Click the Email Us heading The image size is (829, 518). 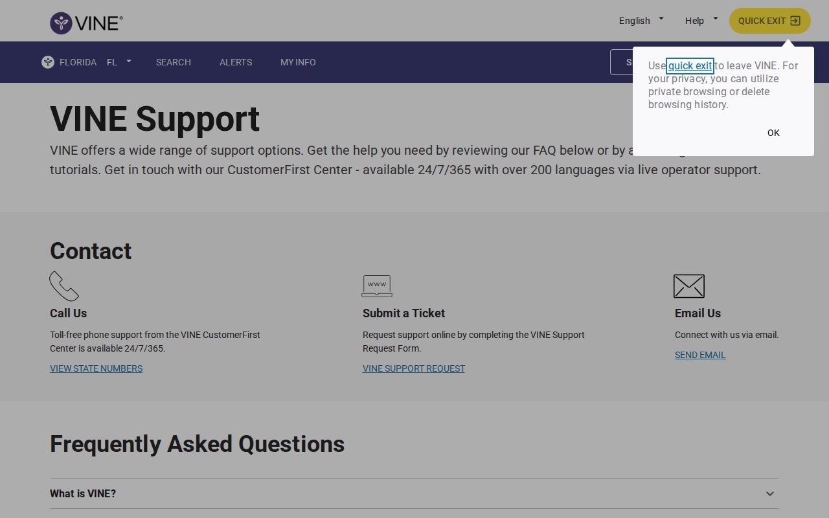tap(698, 313)
